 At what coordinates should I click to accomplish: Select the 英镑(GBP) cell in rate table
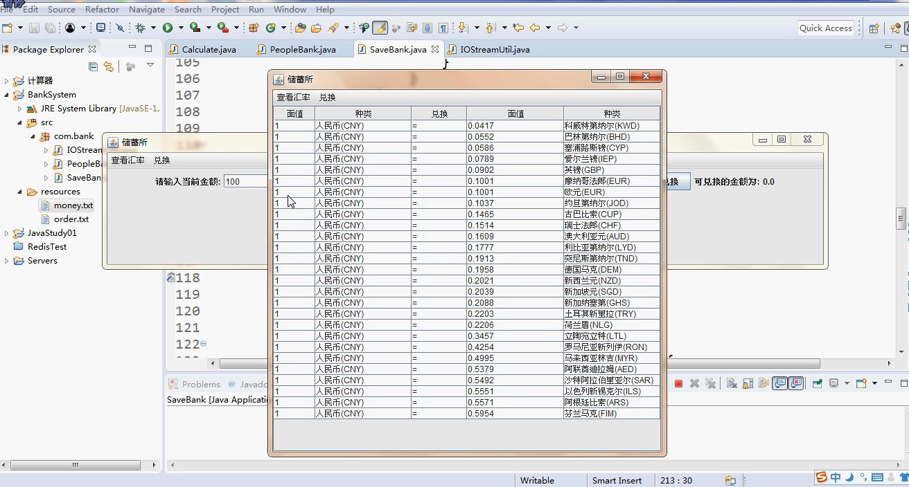point(612,169)
